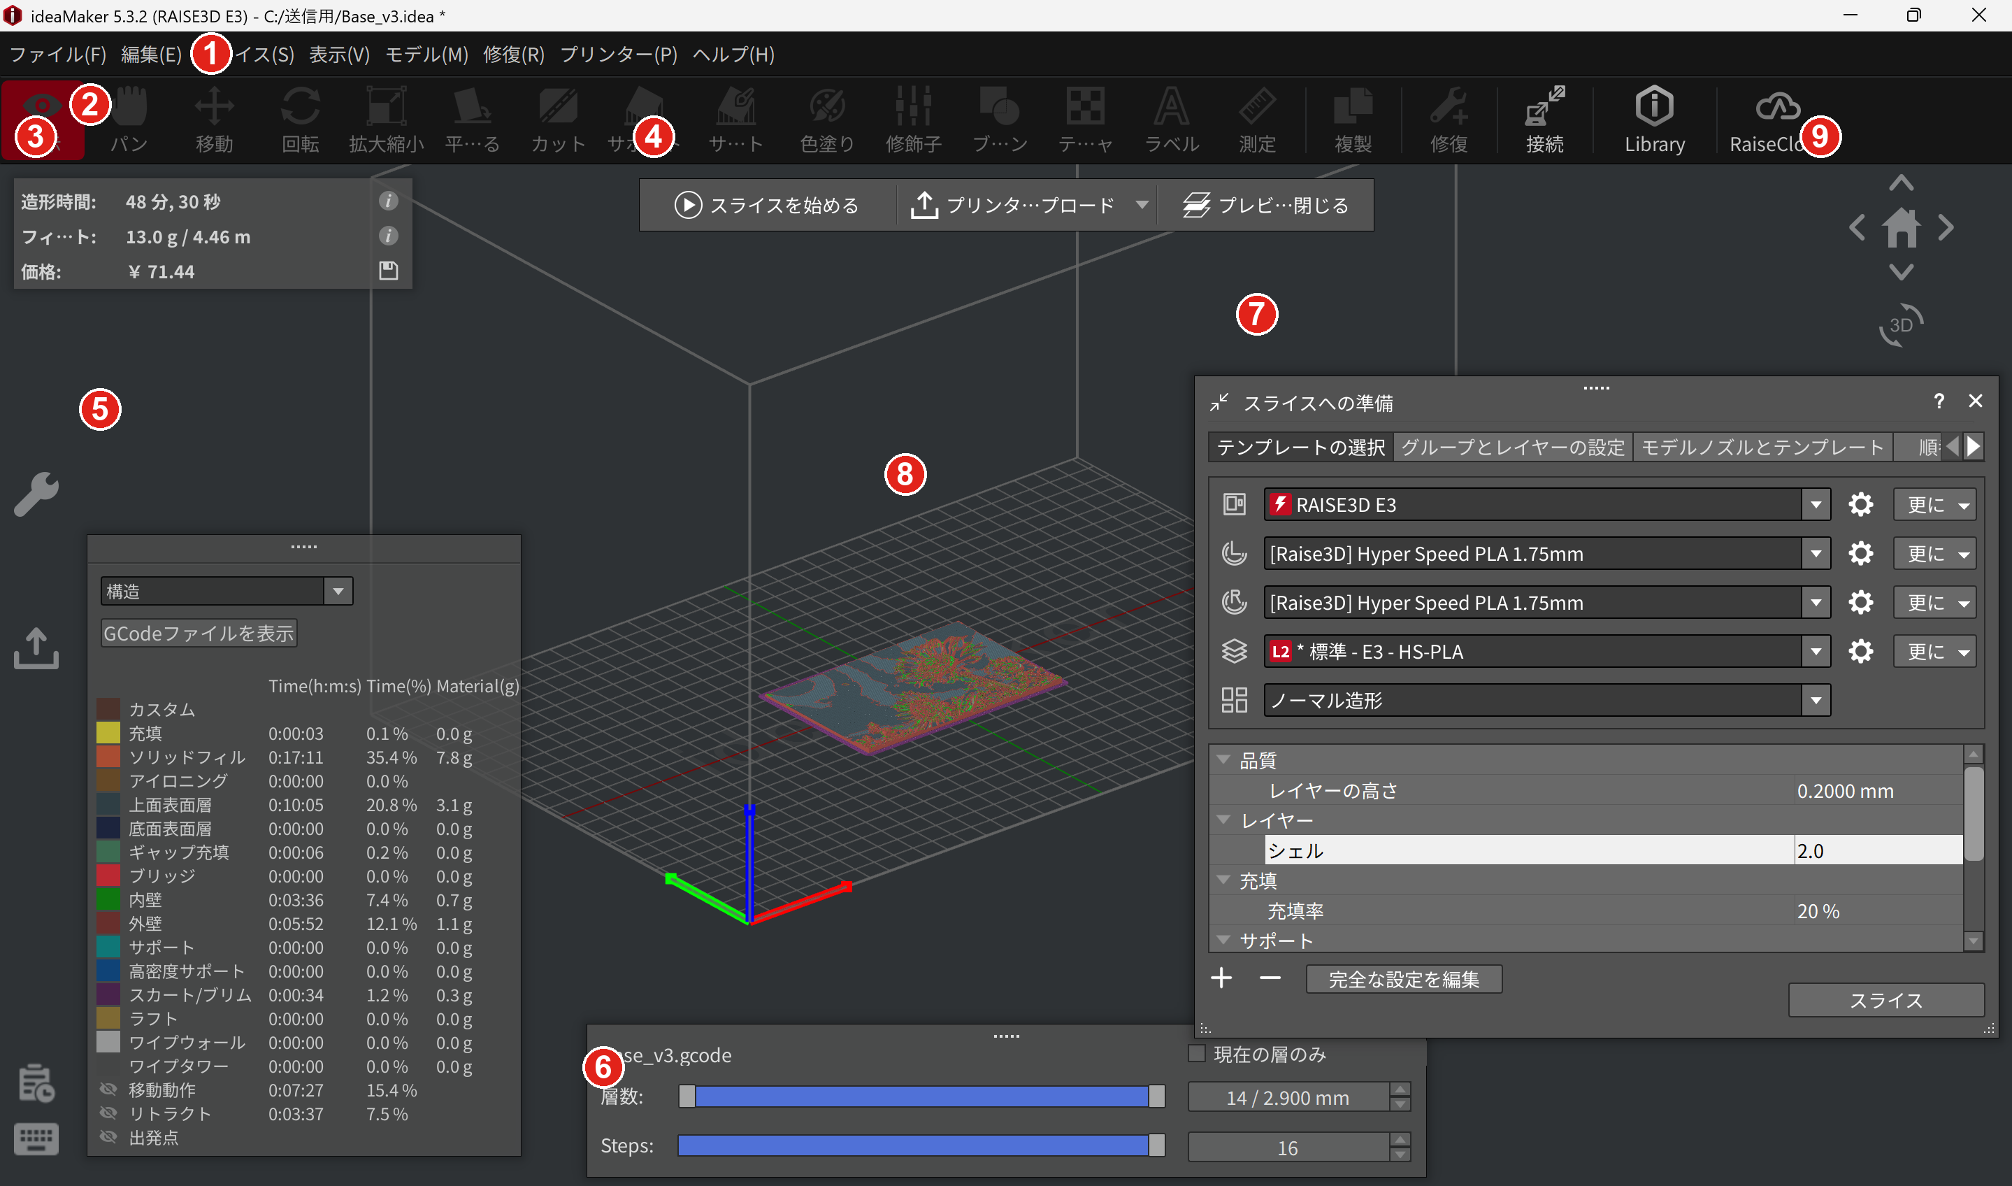The image size is (2012, 1186).
Task: Collapse the スライスへの準備 panel with shrink icon
Action: 1219,402
